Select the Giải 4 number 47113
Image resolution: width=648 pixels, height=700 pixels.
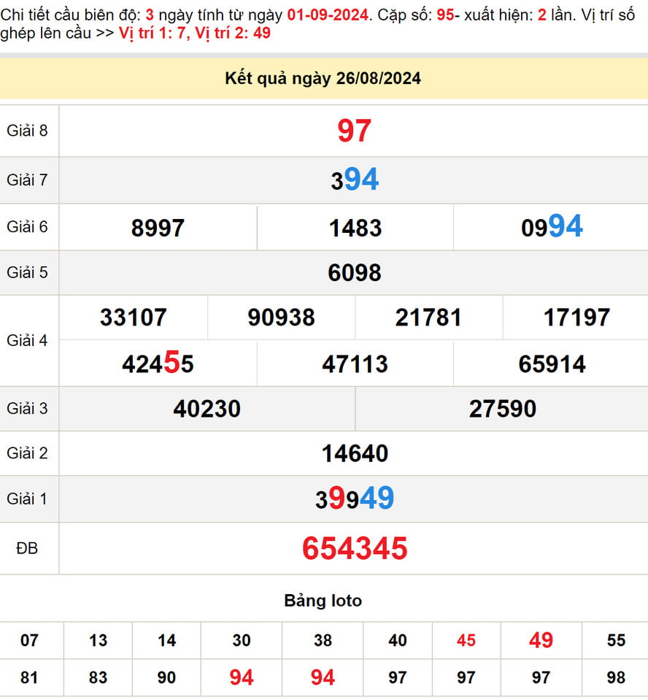coord(355,364)
